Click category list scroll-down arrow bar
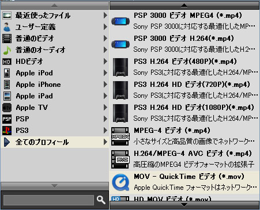Viewport: 260px width, 210px height. pyautogui.click(x=55, y=186)
